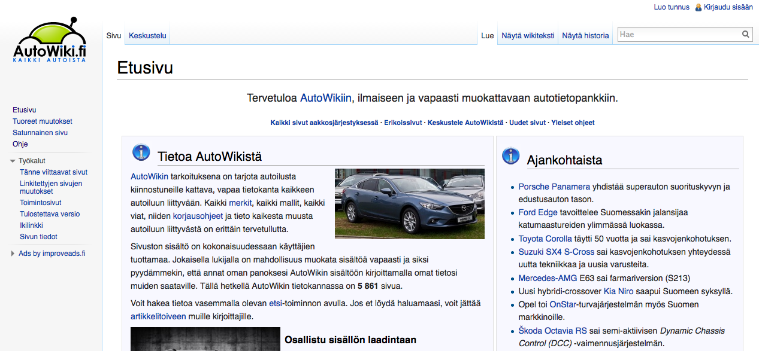Open the Ohje sidebar link
This screenshot has height=351, width=759.
[20, 144]
